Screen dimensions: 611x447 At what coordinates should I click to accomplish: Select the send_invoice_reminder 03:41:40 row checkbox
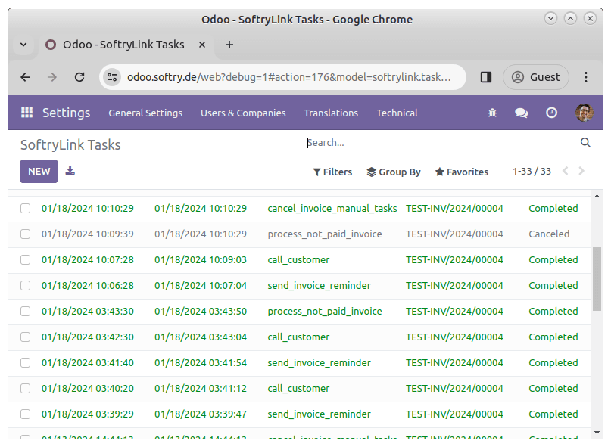pyautogui.click(x=25, y=362)
